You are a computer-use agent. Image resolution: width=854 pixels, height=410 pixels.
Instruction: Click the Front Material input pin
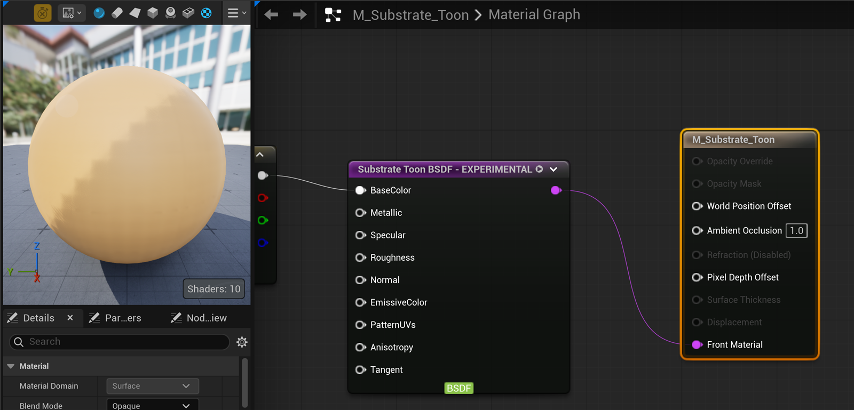click(697, 344)
